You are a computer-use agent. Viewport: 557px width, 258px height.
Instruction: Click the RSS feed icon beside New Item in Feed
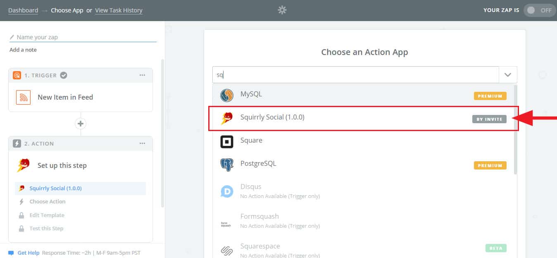point(24,97)
